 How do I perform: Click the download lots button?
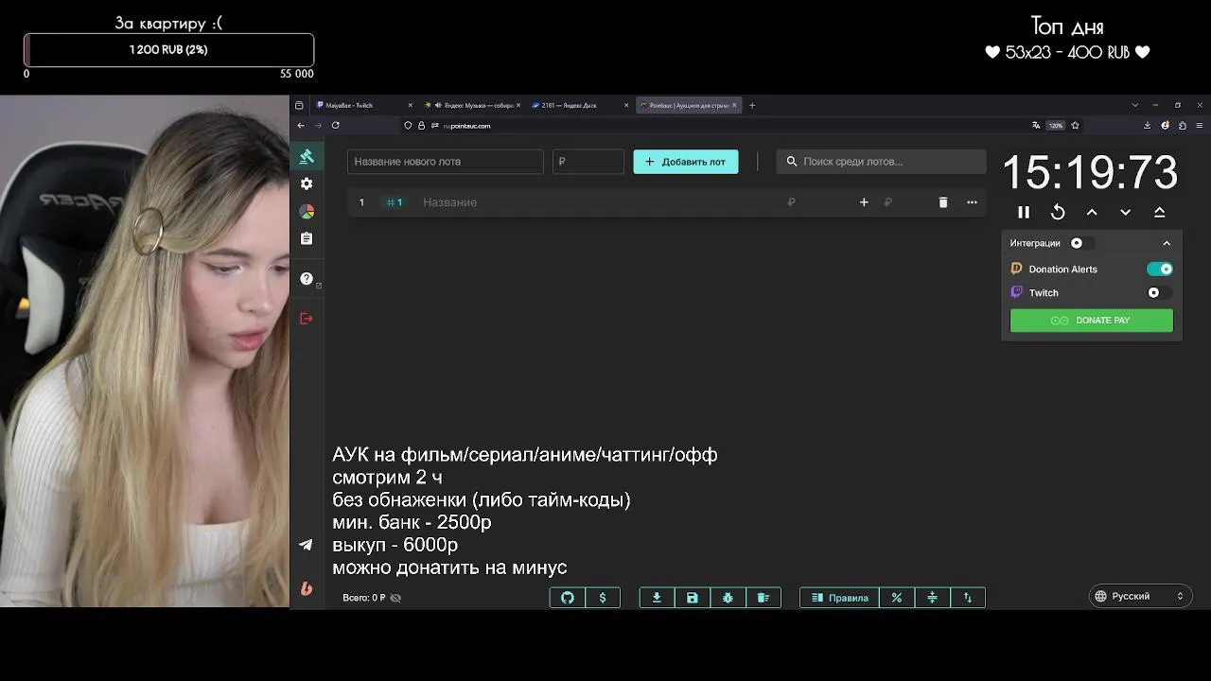[657, 598]
